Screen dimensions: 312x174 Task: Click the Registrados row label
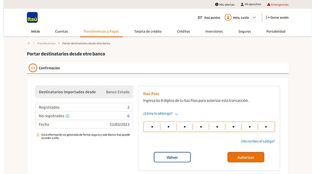[x=49, y=108]
